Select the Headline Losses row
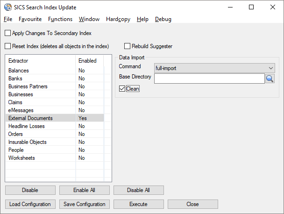The width and height of the screenshot is (284, 214). (55, 126)
